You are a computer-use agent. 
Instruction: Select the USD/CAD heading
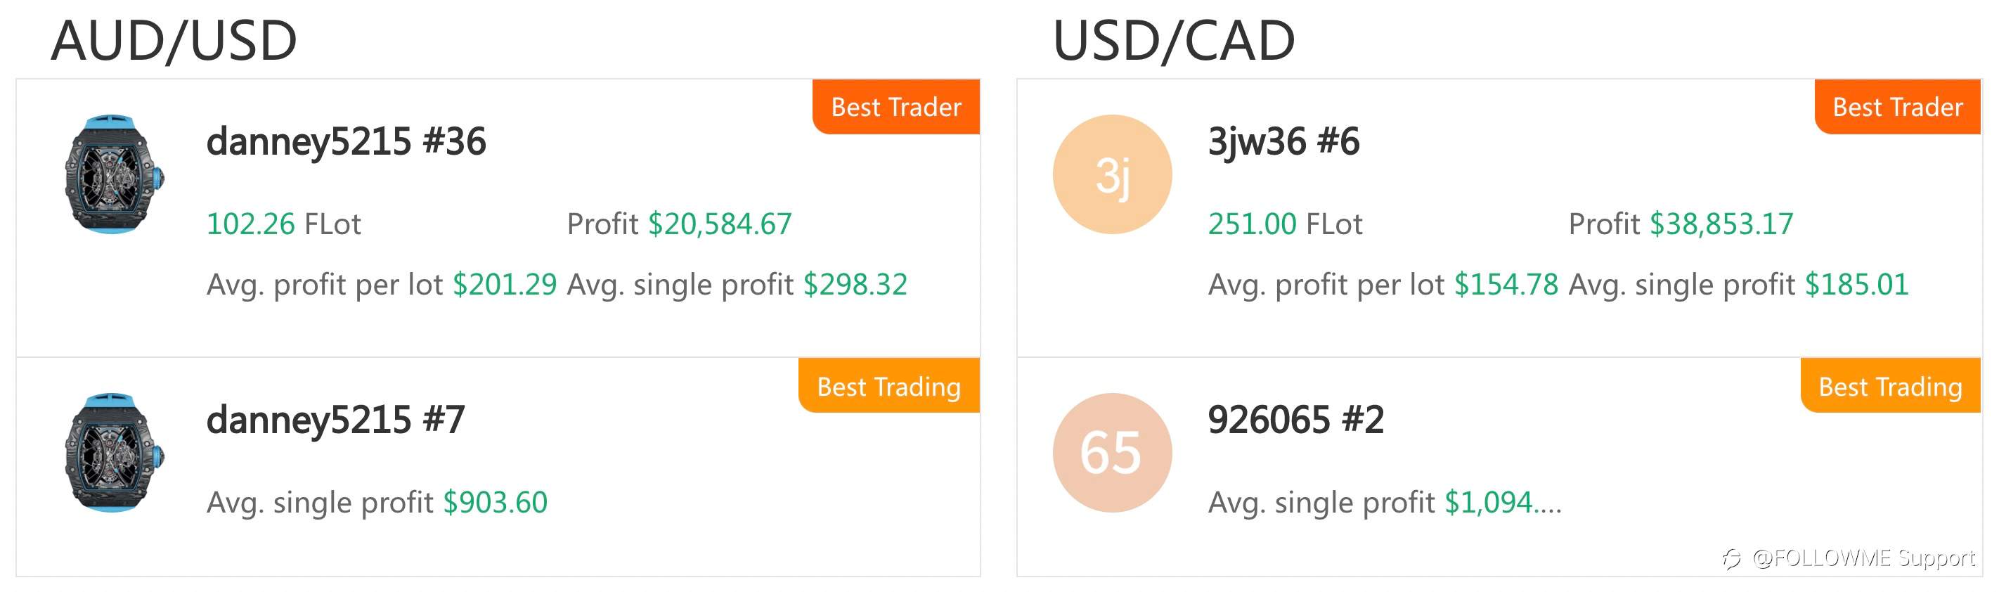click(1174, 40)
